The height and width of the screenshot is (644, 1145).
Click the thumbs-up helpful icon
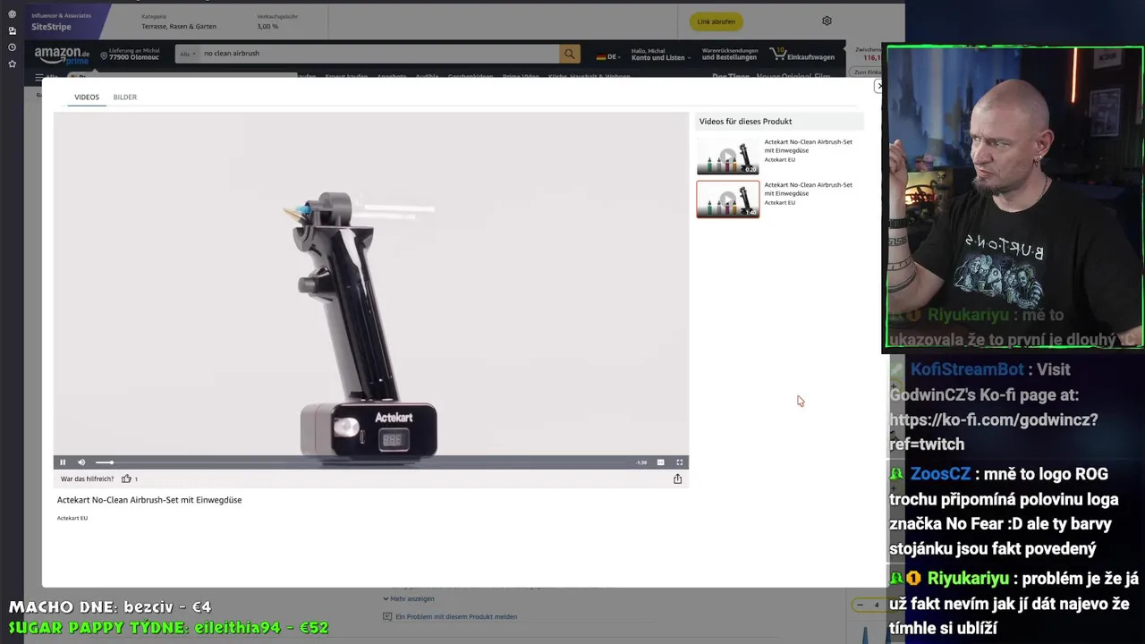[126, 479]
